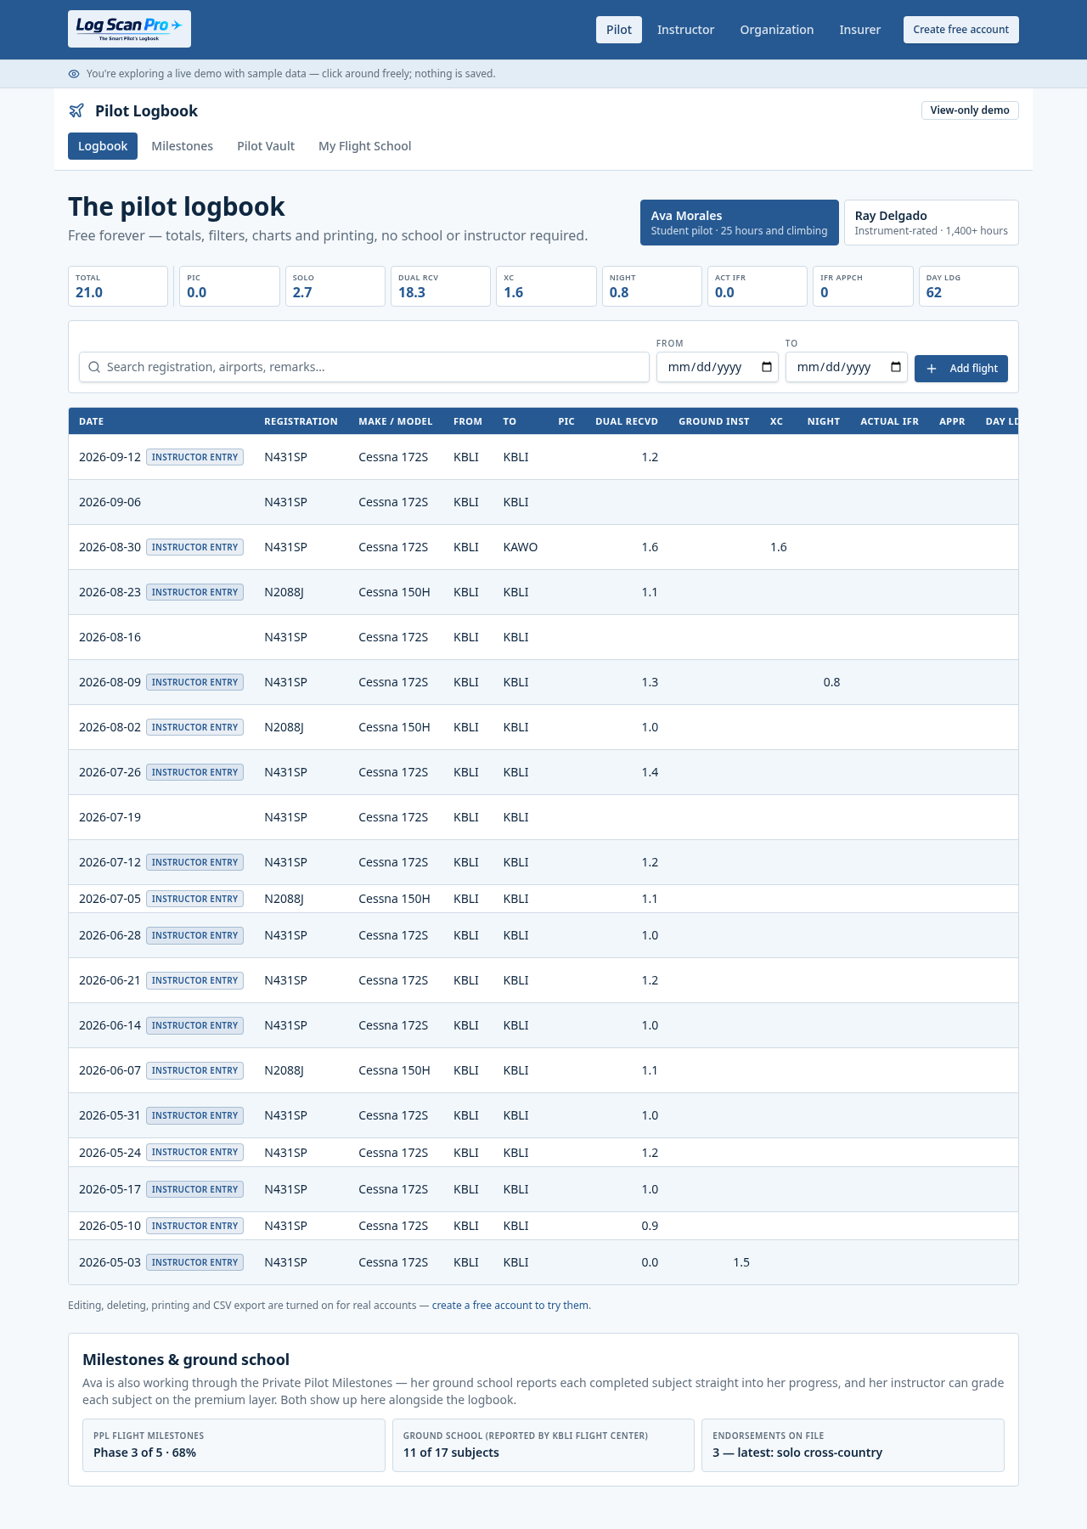Select the Logbook tab
The width and height of the screenshot is (1087, 1529).
(103, 146)
